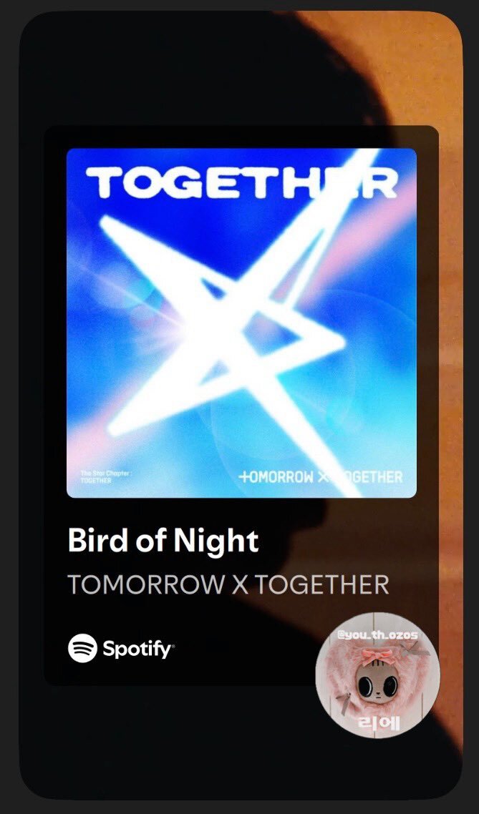Image resolution: width=479 pixels, height=814 pixels.
Task: Open the TOGETHER album cover artwork
Action: point(241,323)
